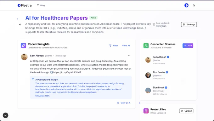Toggle dark mode moon icon
214x121 pixels.
(x=194, y=5)
